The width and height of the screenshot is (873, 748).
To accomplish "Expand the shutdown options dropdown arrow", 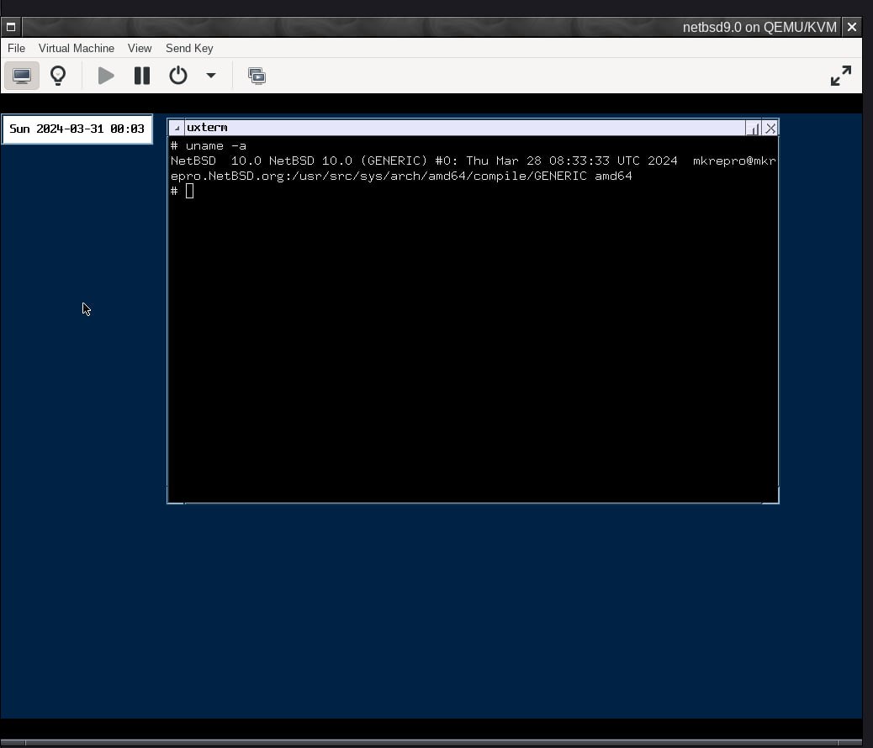I will pos(211,76).
